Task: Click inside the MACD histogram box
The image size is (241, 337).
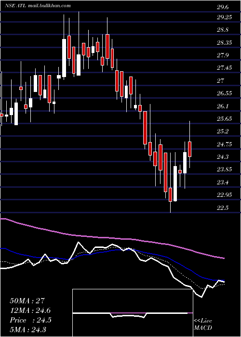Action: pos(133,313)
